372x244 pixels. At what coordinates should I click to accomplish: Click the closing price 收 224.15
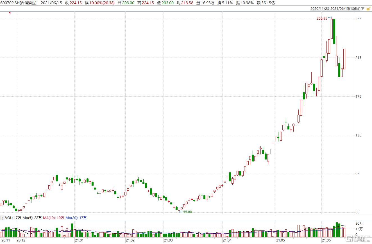73,3
